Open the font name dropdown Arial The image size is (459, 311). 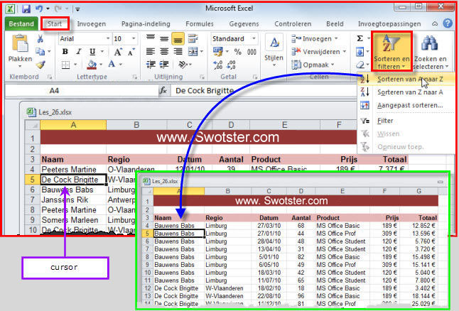[108, 38]
